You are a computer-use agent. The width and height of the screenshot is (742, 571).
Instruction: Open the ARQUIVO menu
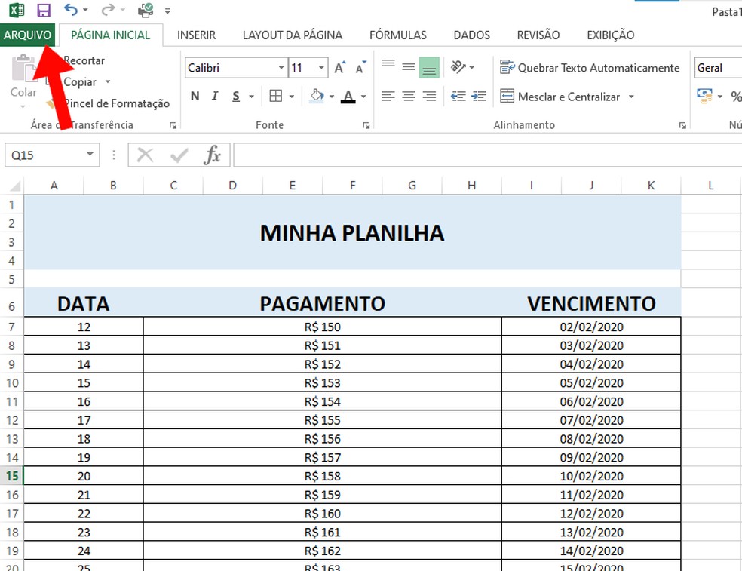[28, 35]
